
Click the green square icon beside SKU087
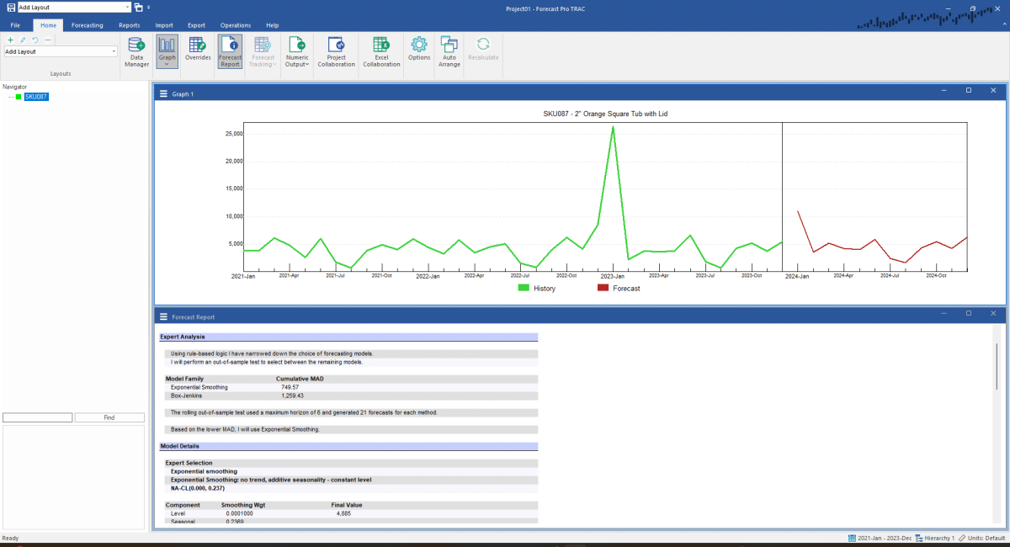(x=19, y=97)
